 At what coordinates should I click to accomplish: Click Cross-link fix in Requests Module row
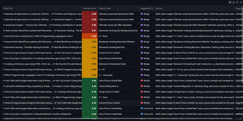(147, 114)
